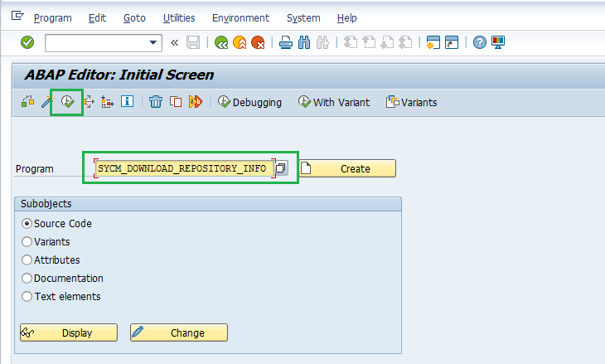Click the Generate Shortcut icon
The image size is (605, 364).
452,42
